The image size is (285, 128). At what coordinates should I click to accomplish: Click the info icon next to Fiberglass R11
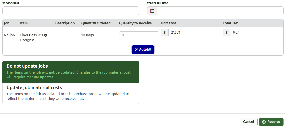(46, 35)
